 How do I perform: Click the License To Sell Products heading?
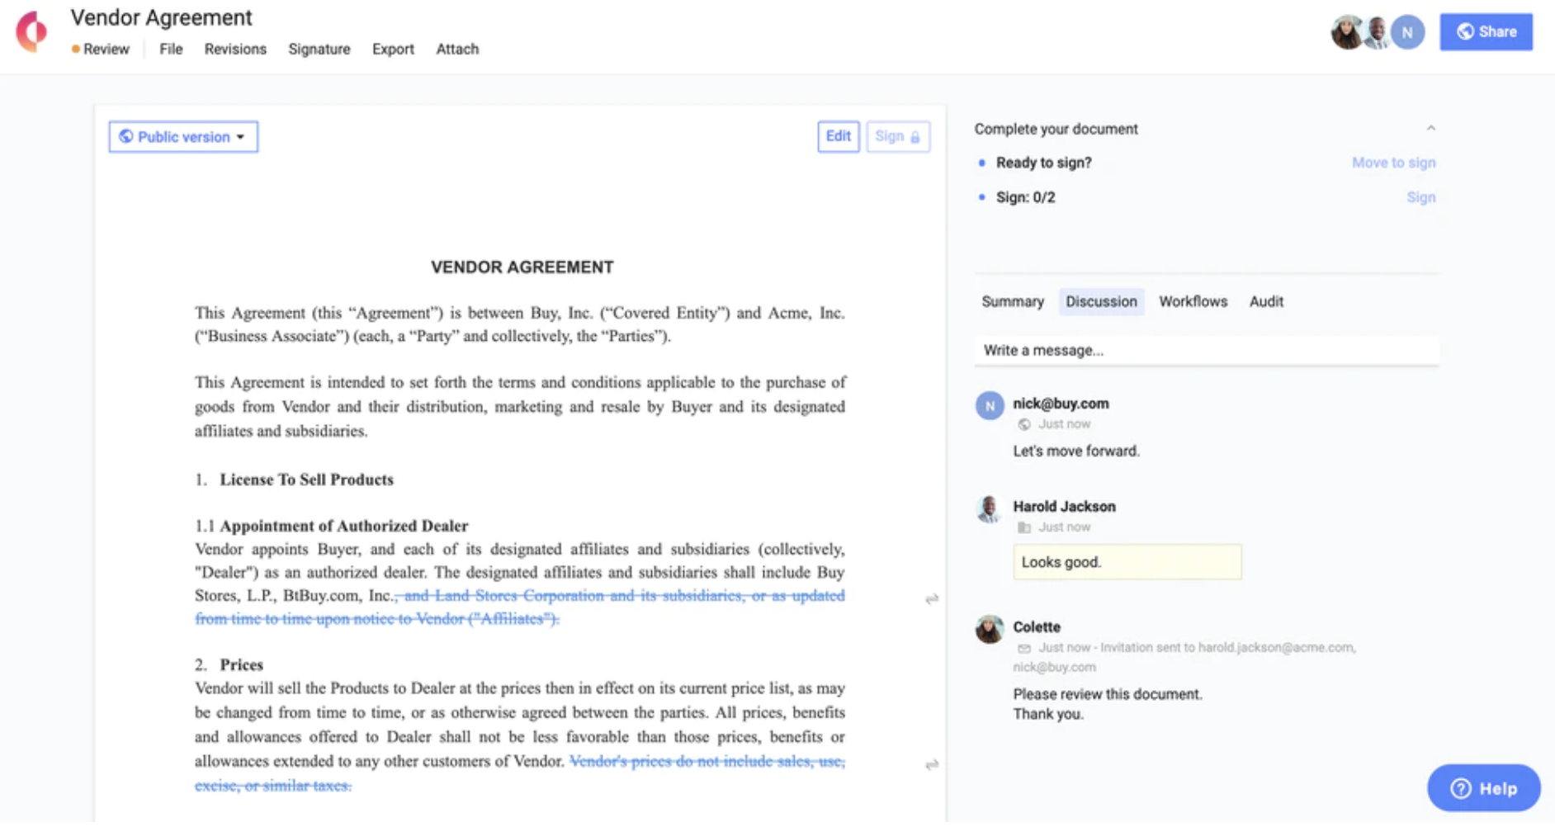click(x=306, y=480)
